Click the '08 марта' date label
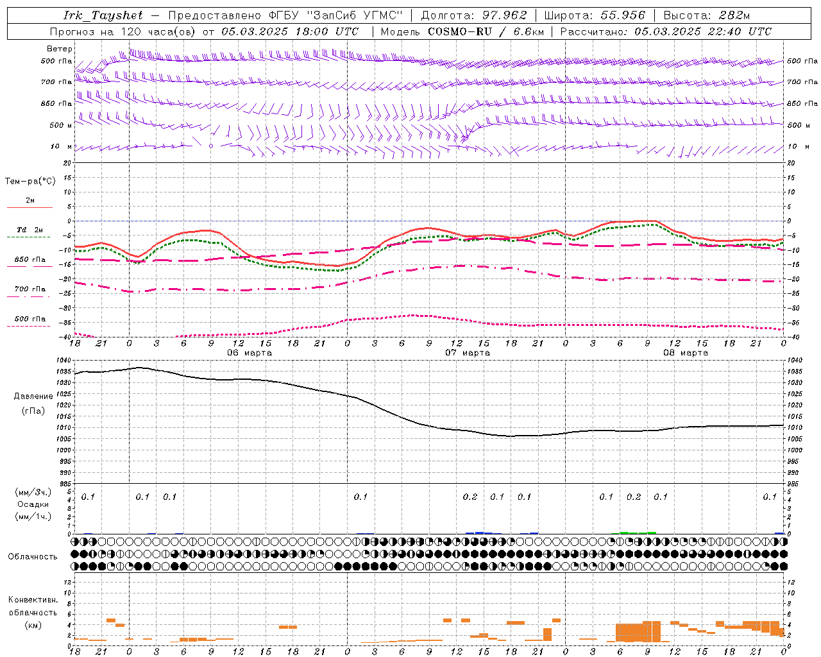The width and height of the screenshot is (821, 657). tap(686, 353)
